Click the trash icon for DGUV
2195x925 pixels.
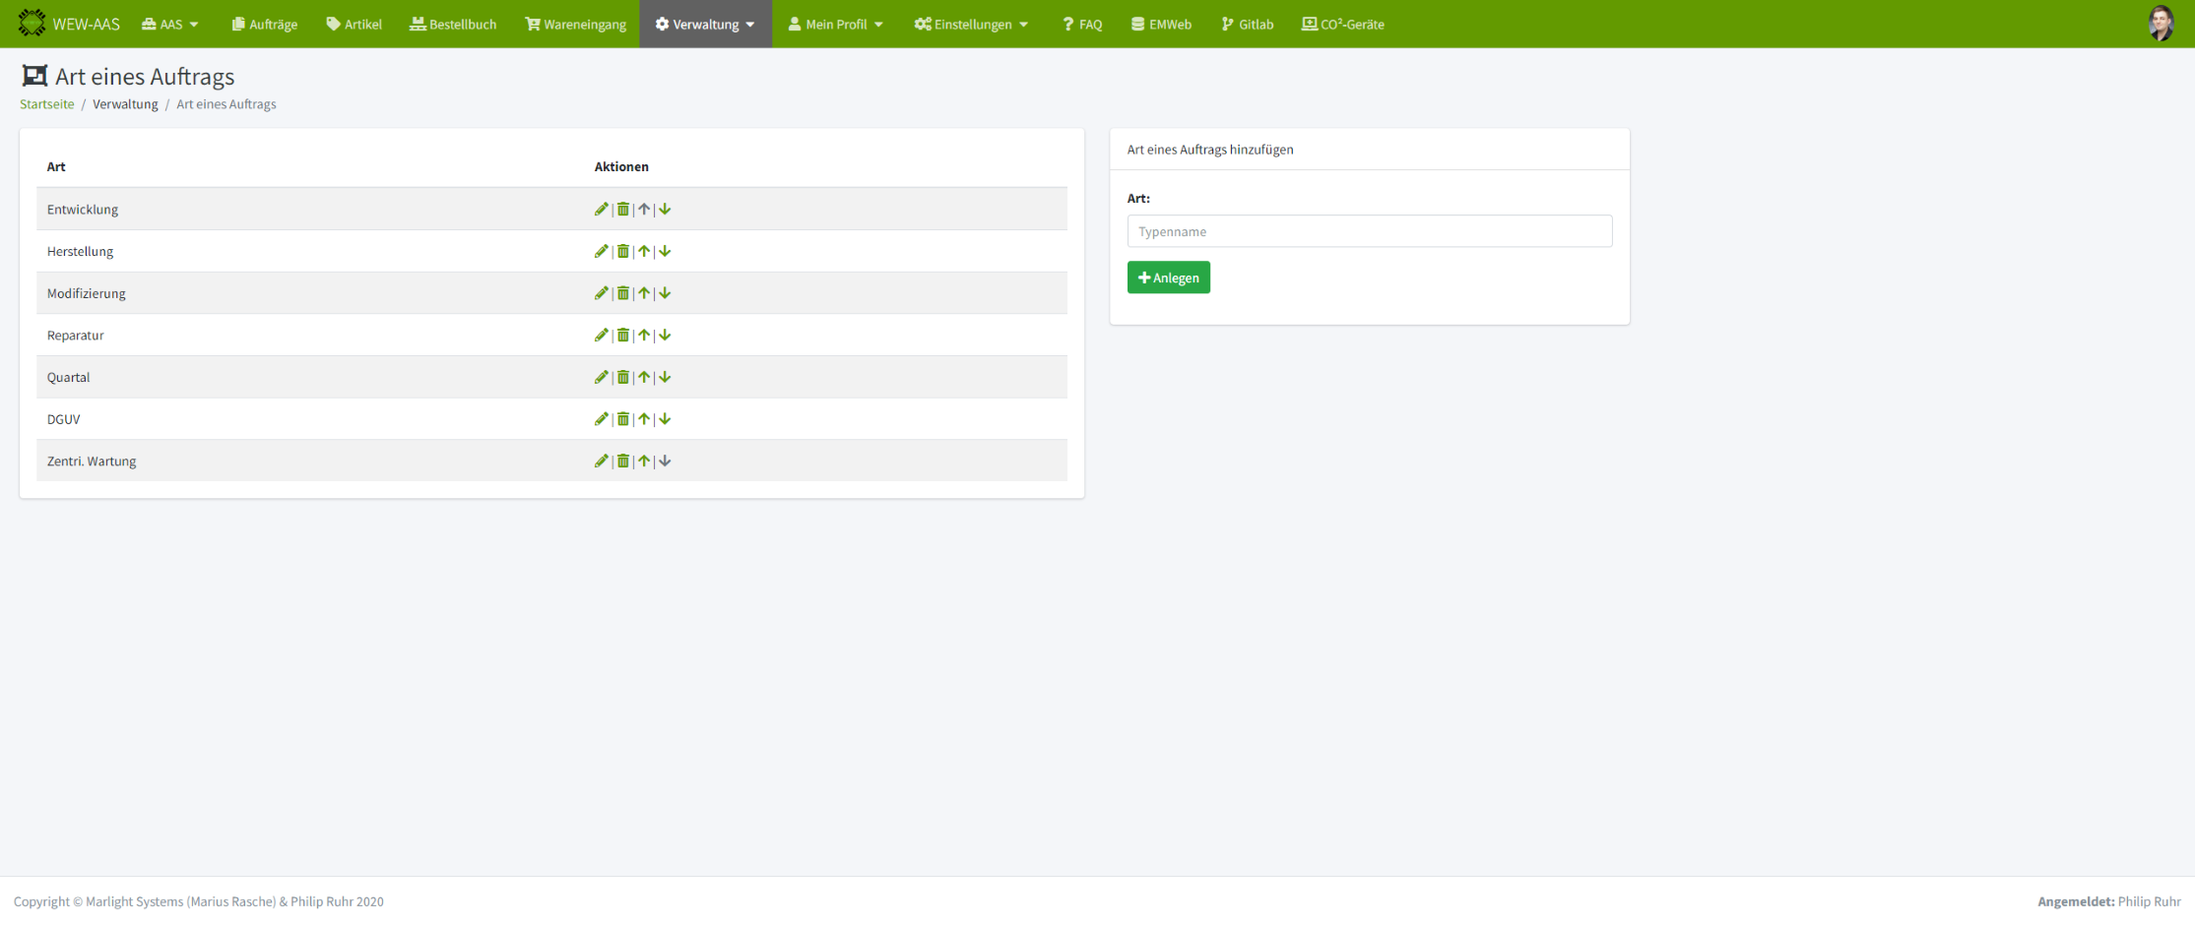pyautogui.click(x=622, y=419)
